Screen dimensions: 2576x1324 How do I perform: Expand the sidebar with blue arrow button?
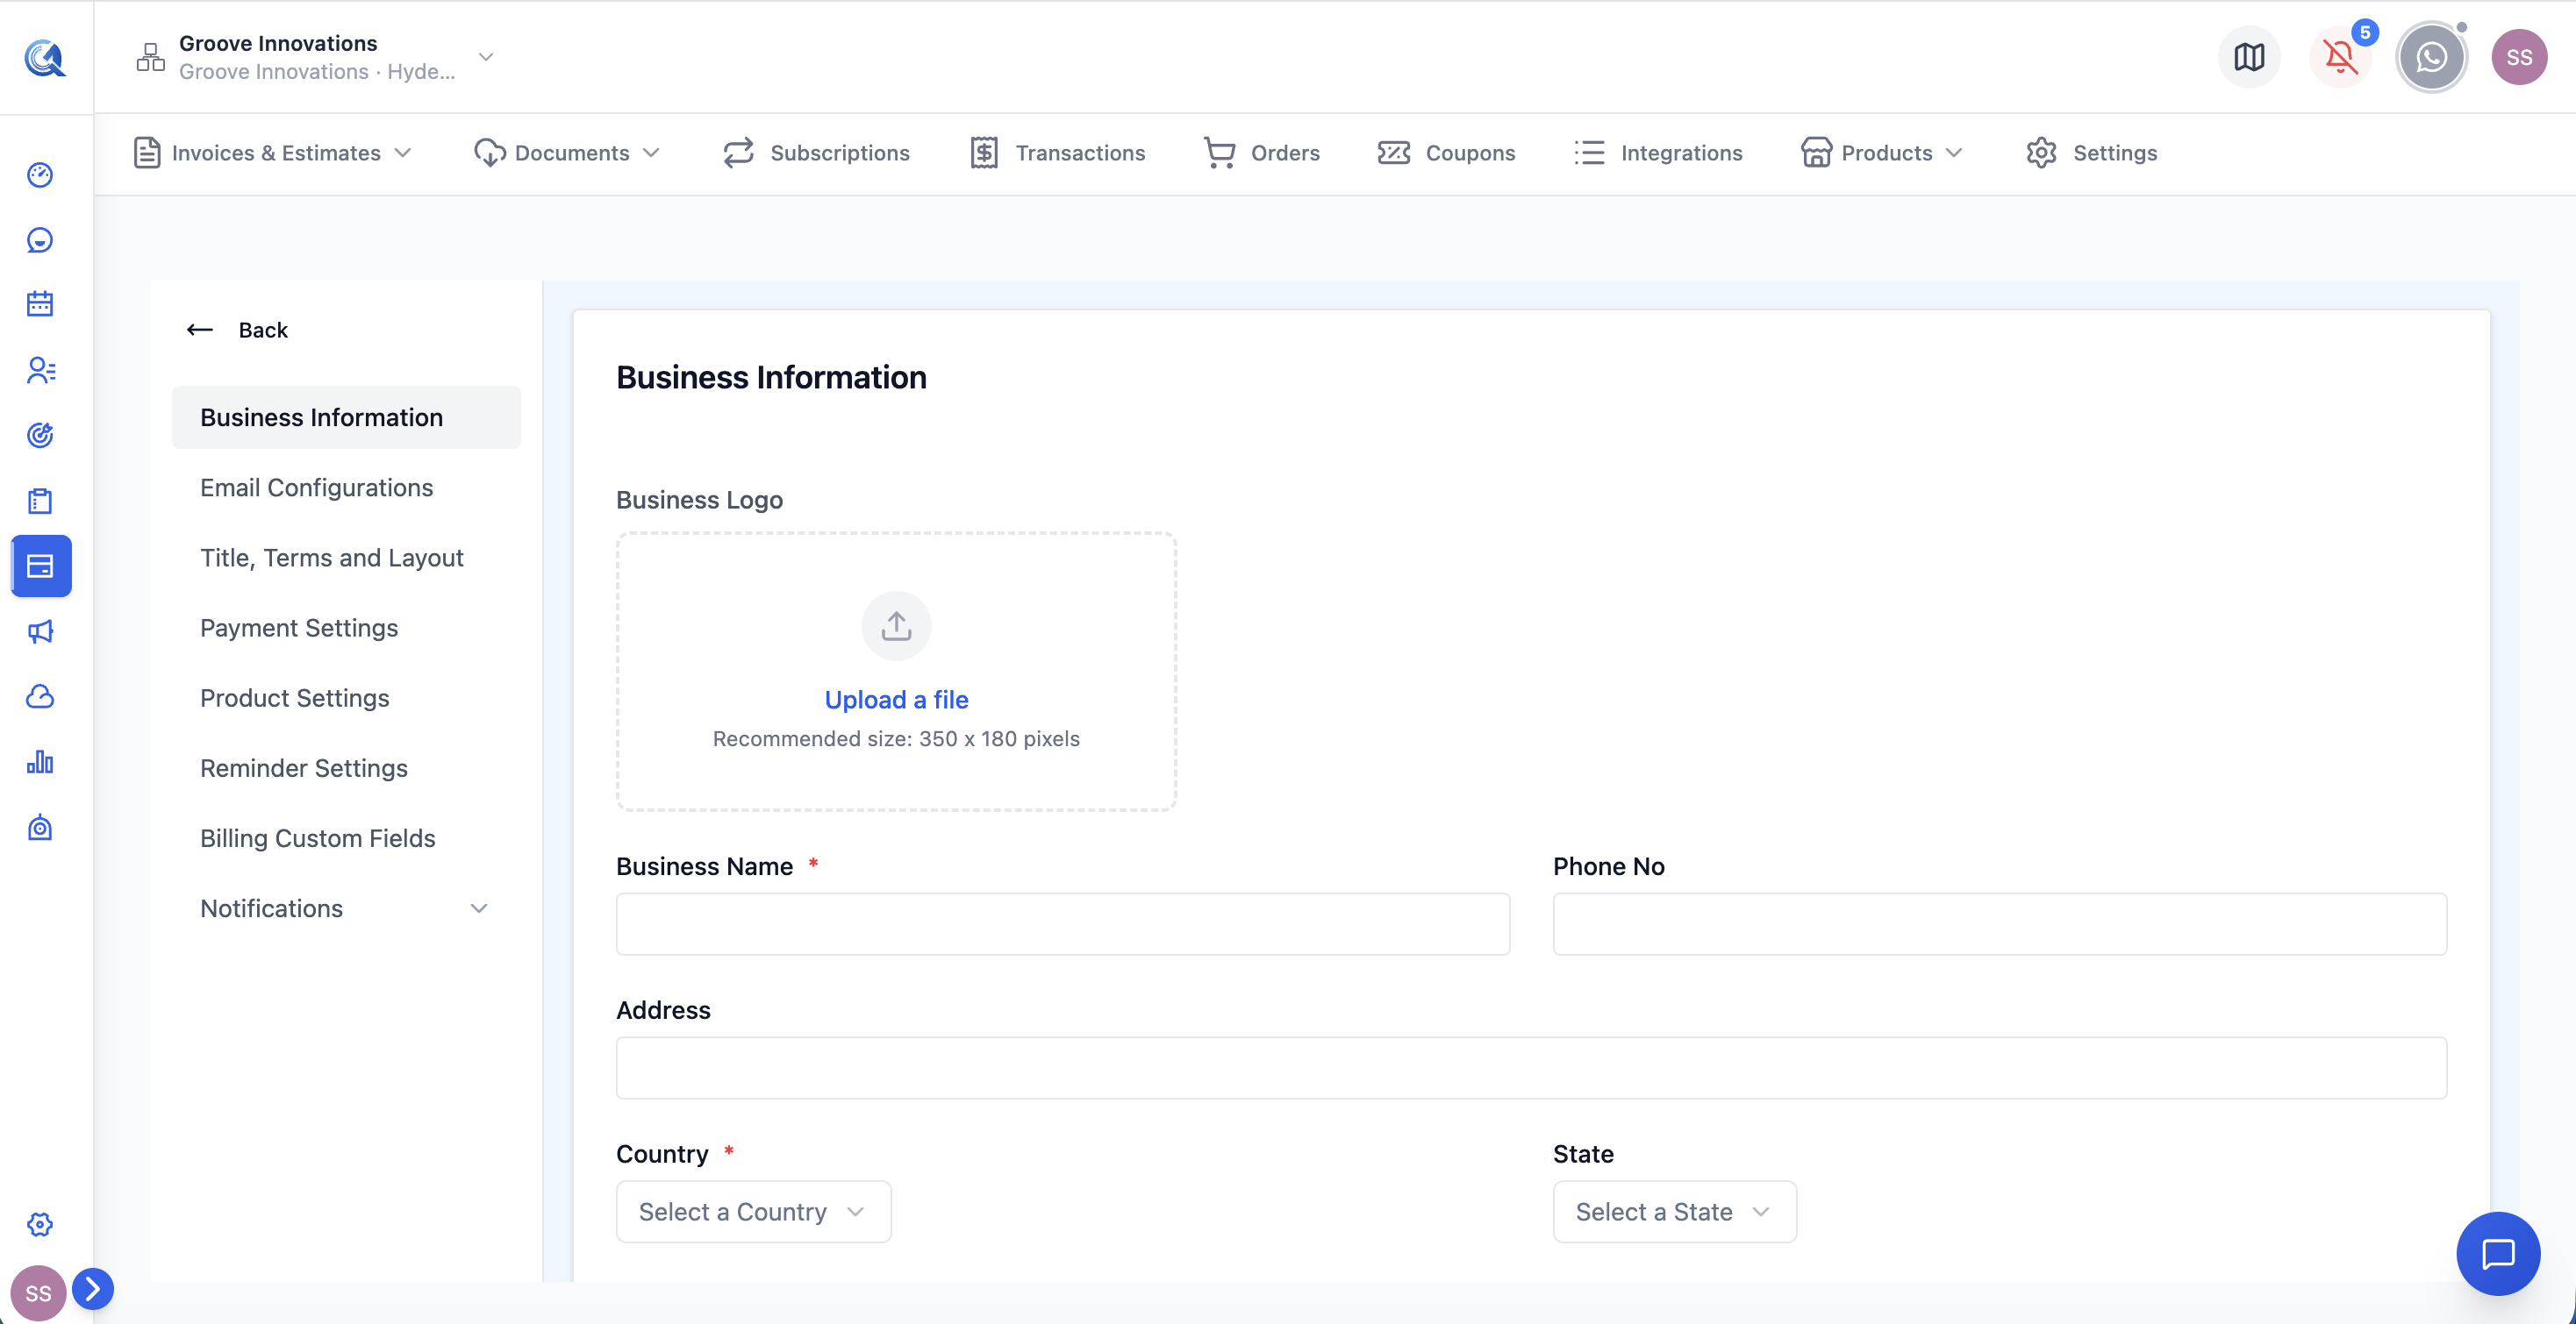(x=93, y=1289)
